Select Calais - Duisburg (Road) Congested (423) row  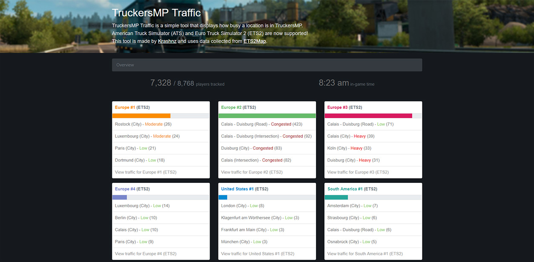267,124
